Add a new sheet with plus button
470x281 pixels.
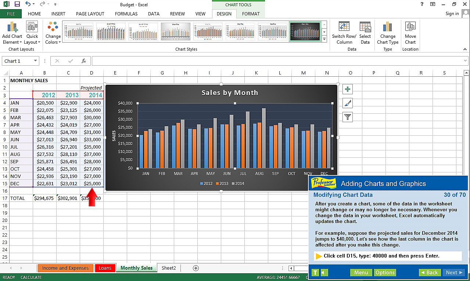tap(196, 268)
